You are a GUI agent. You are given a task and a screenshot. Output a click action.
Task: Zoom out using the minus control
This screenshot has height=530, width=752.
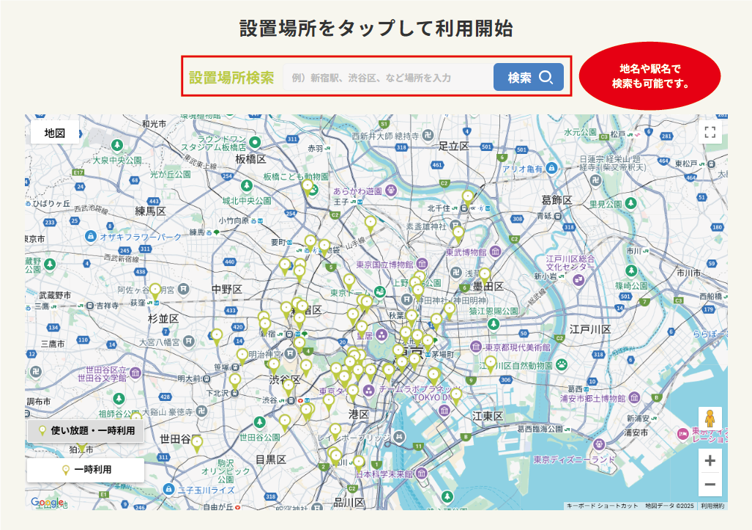tap(710, 485)
